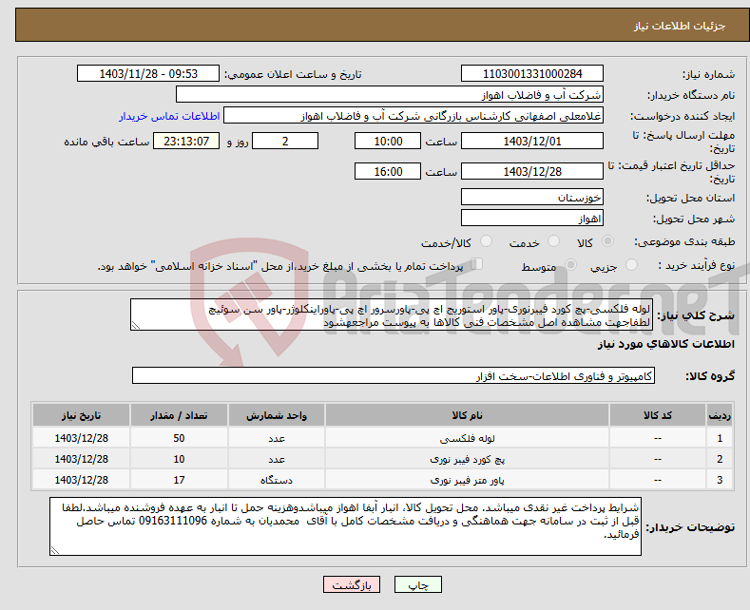Select the خدمت radio button
Viewport: 750px width, 610px height.
[x=553, y=241]
